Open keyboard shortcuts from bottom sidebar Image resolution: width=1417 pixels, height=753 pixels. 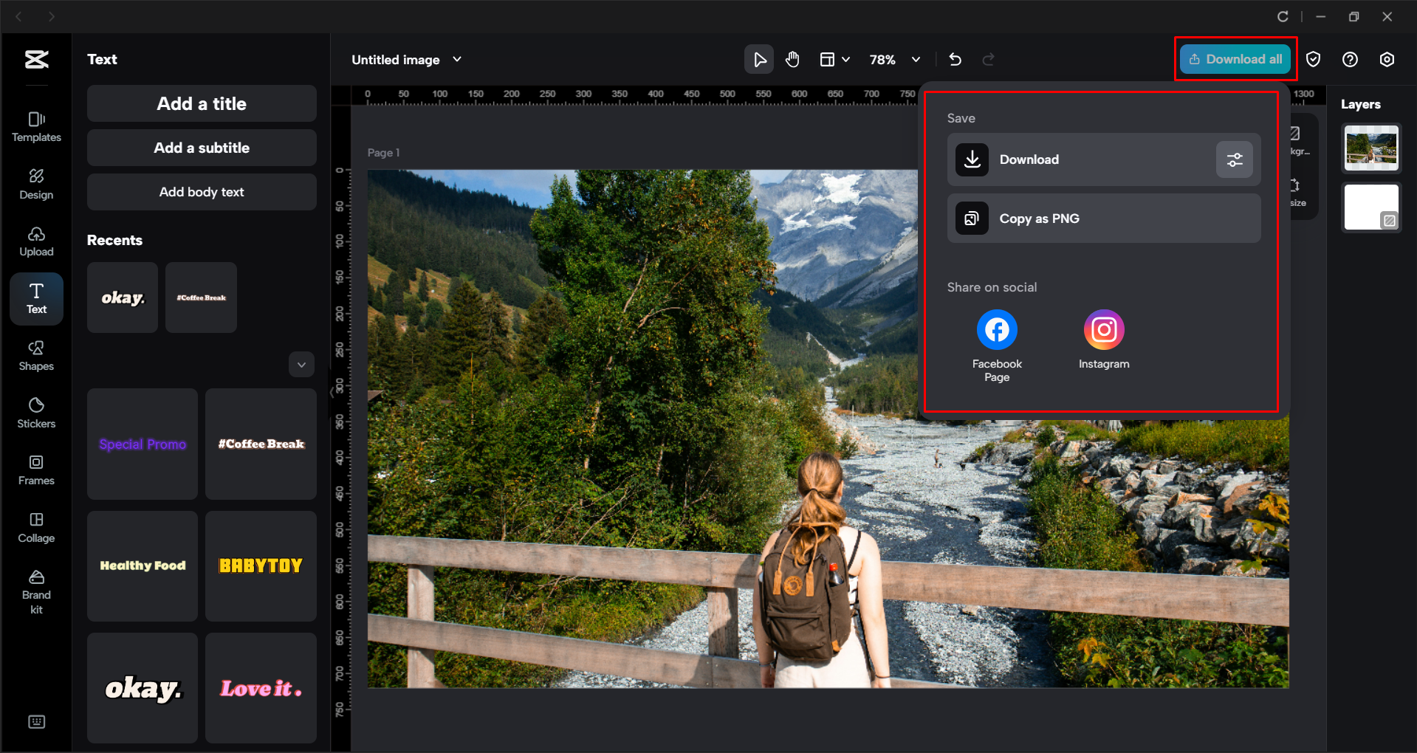(35, 721)
